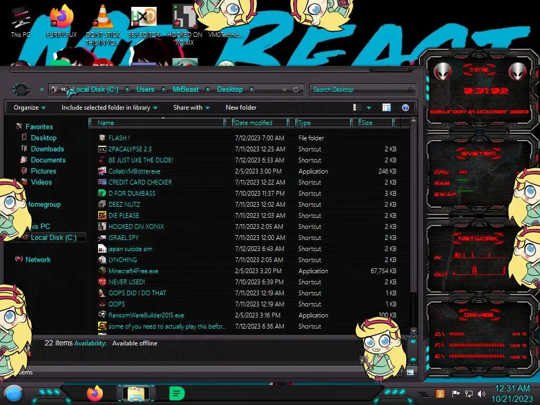This screenshot has height=405, width=540.
Task: Click the file list scroll up arrow
Action: pos(413,120)
